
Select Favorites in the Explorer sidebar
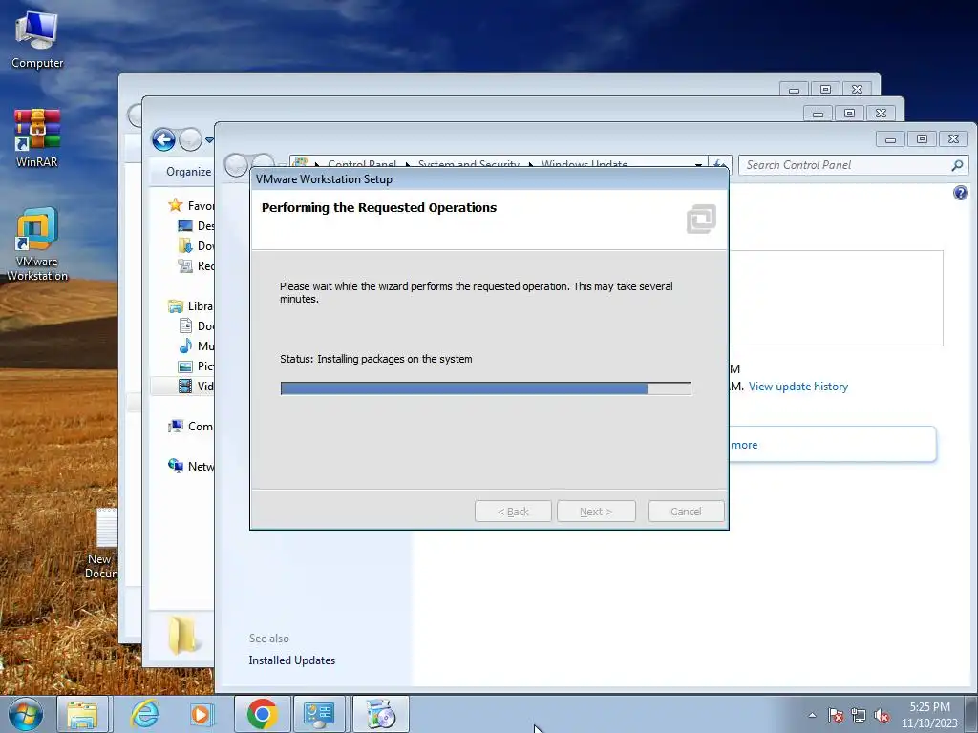tap(191, 206)
